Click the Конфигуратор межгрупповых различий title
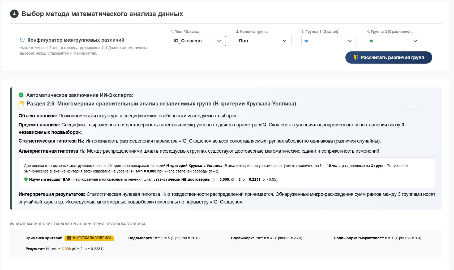This screenshot has height=270, width=454. tap(76, 40)
